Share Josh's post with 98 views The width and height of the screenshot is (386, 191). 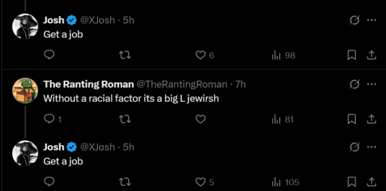371,55
